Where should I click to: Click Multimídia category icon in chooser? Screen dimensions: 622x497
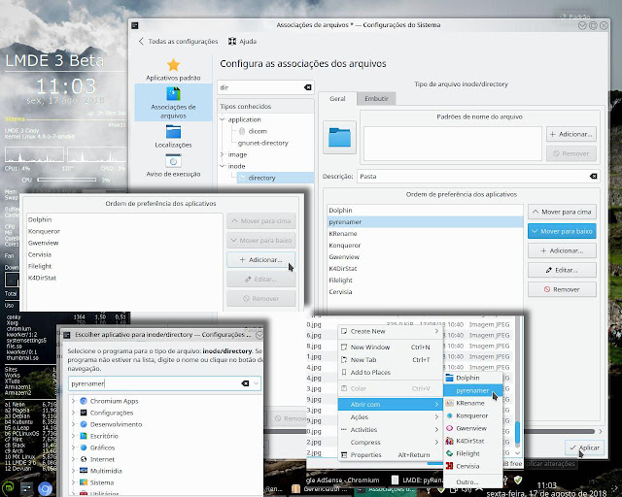[x=84, y=471]
